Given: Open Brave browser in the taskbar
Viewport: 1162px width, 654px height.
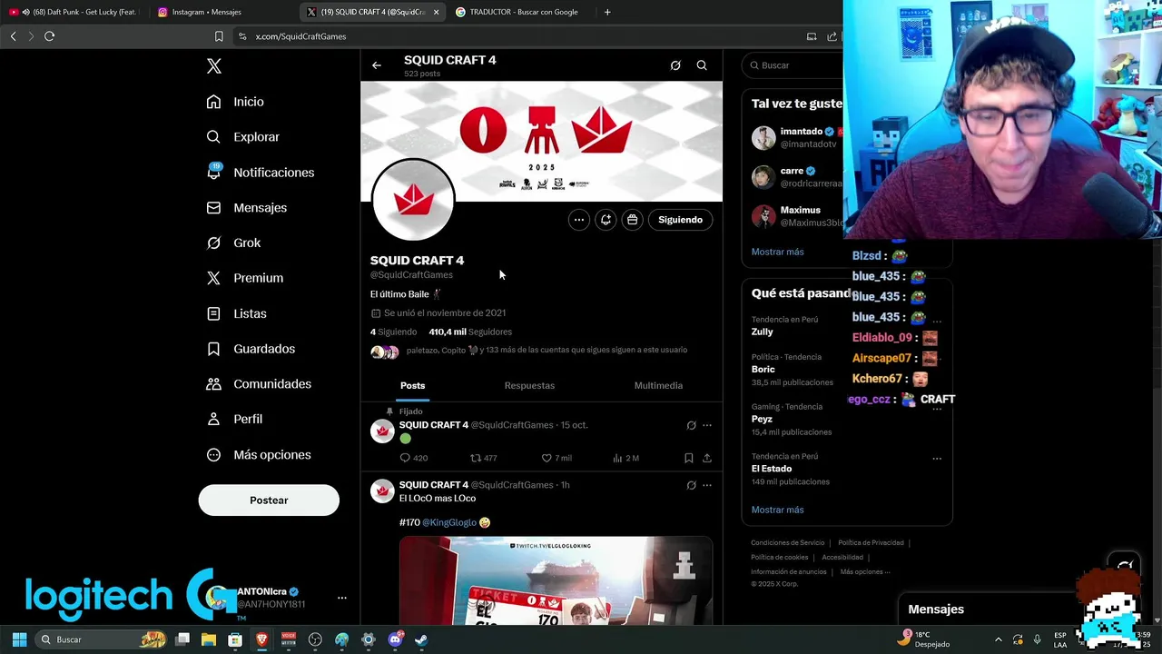Looking at the screenshot, I should [x=261, y=639].
